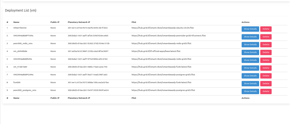Image resolution: width=290 pixels, height=124 pixels.
Task: Remove the vm_eb940b8e deployment
Action: (266, 52)
